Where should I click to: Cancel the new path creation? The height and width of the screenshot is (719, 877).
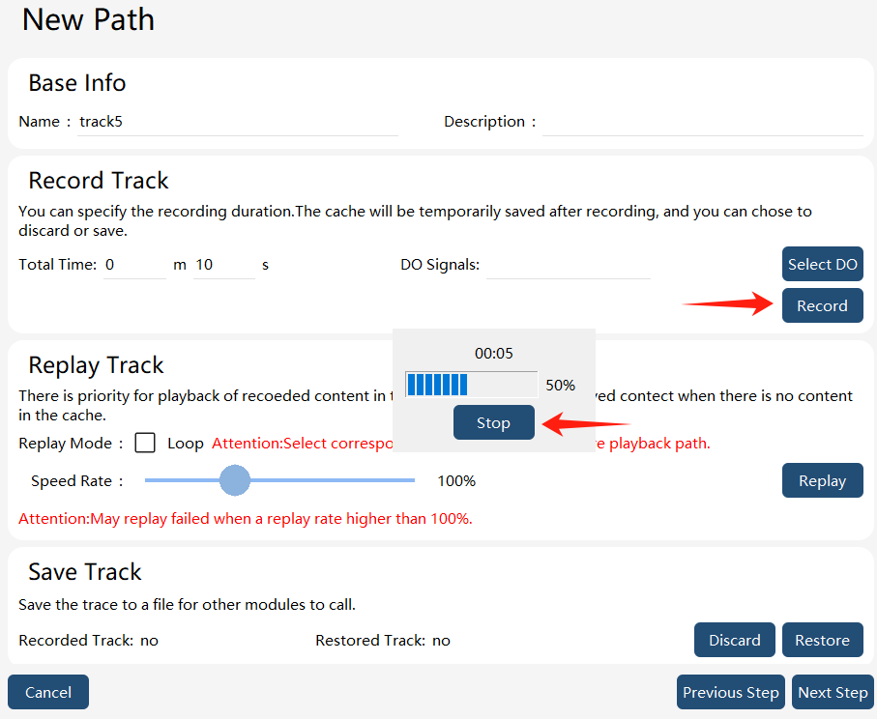click(x=48, y=692)
